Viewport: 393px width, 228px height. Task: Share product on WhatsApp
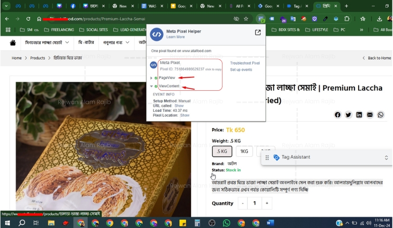coord(381,115)
